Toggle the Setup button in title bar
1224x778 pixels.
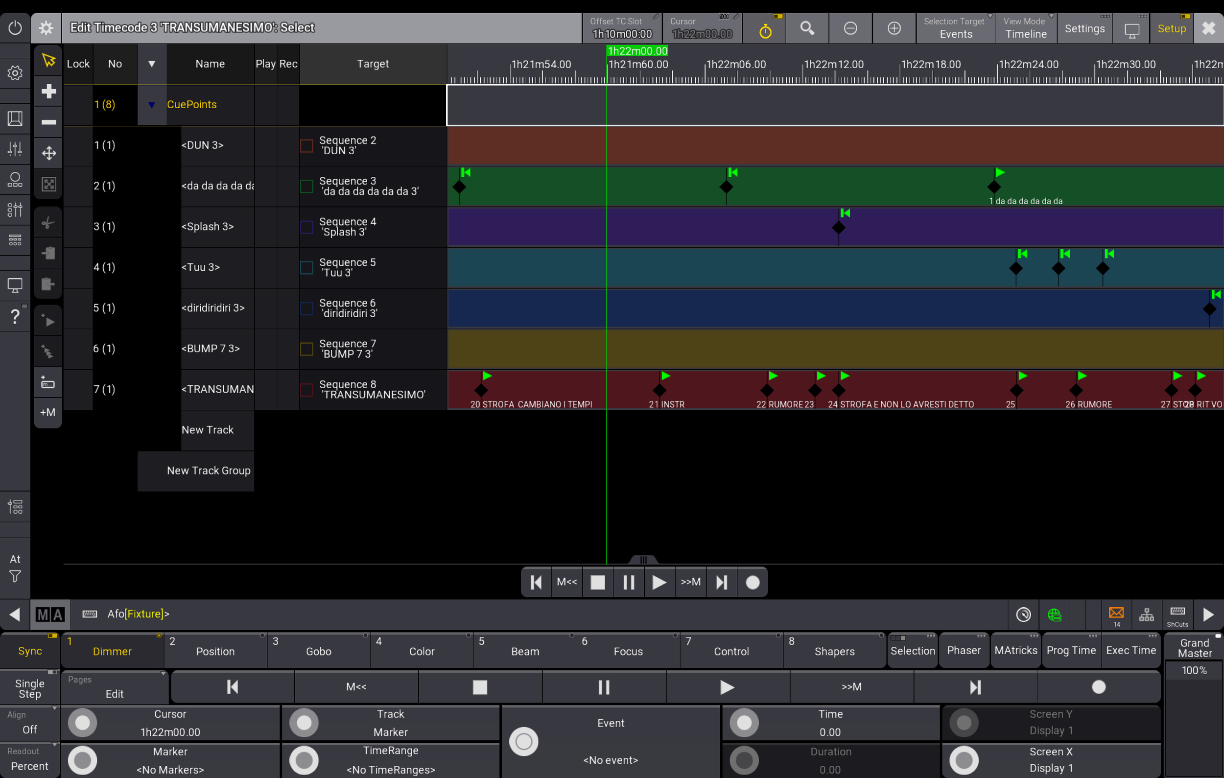click(x=1172, y=28)
